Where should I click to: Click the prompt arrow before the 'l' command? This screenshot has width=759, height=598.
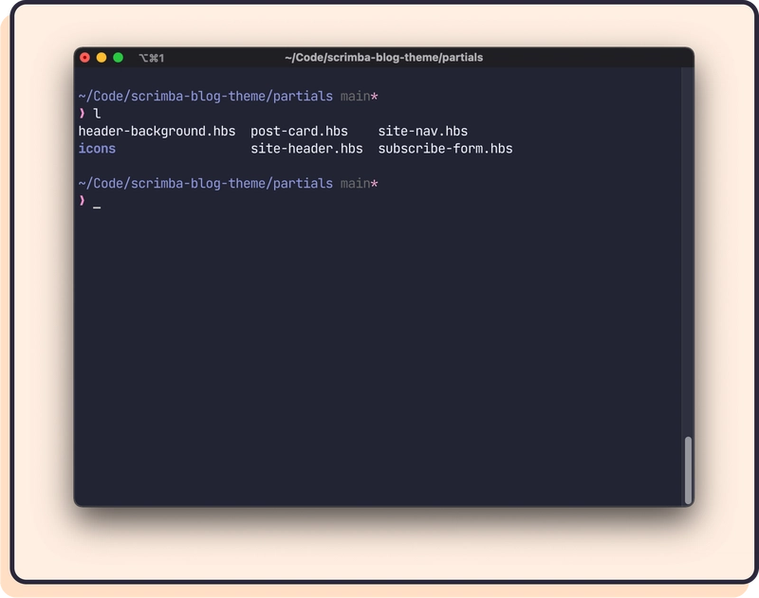83,114
